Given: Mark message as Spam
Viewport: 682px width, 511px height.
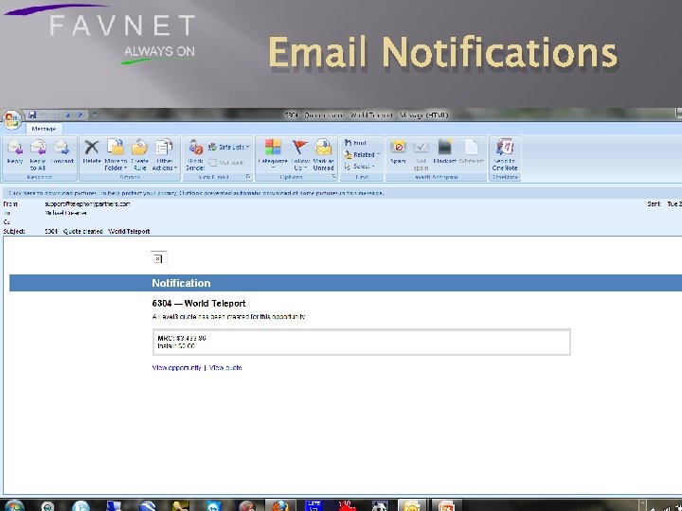Looking at the screenshot, I should click(398, 152).
